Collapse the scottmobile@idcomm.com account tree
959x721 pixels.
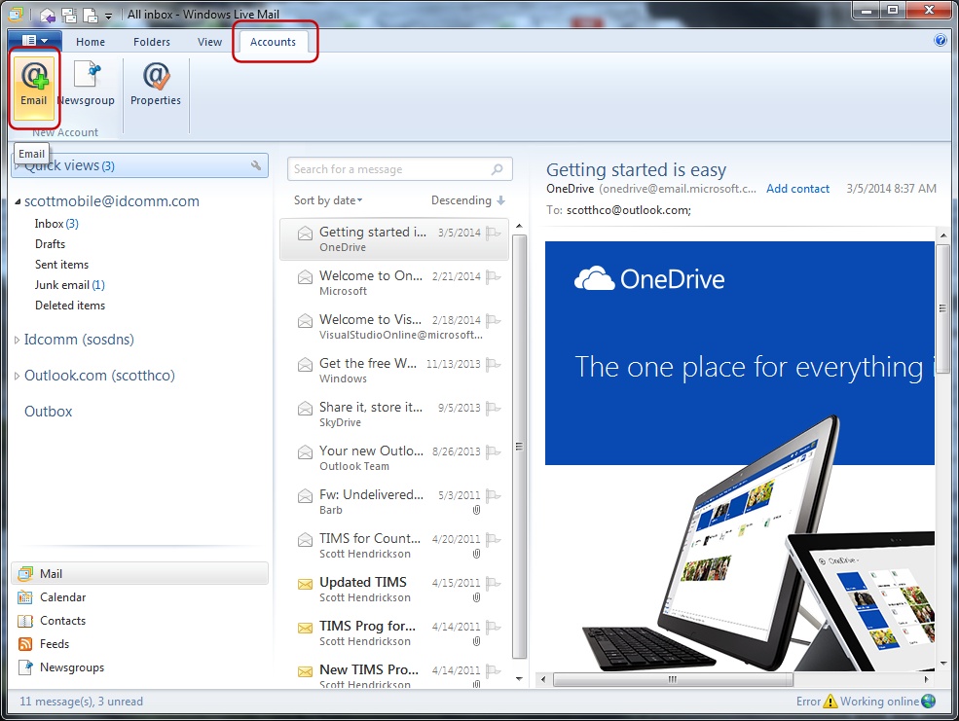pos(18,201)
